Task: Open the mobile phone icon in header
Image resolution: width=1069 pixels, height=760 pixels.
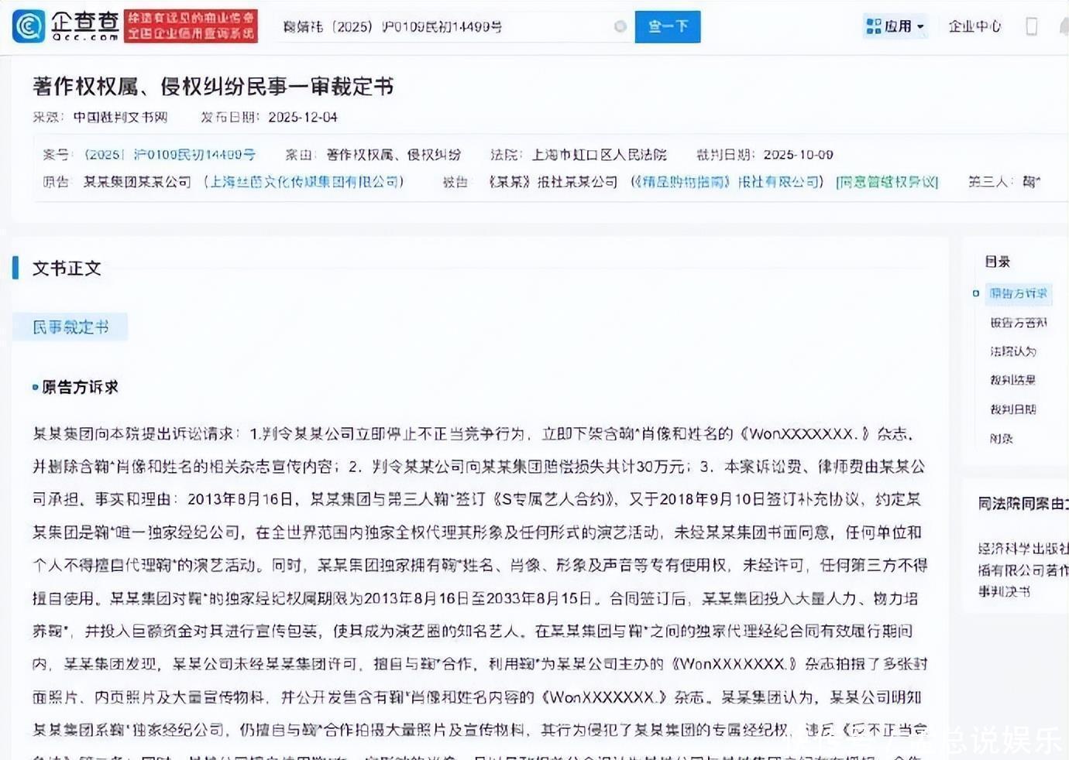Action: click(x=1031, y=26)
